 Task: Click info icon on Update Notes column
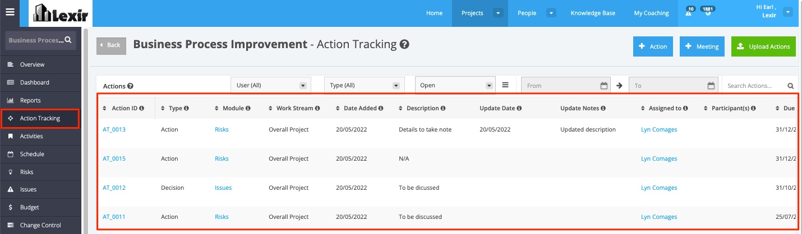coord(603,108)
